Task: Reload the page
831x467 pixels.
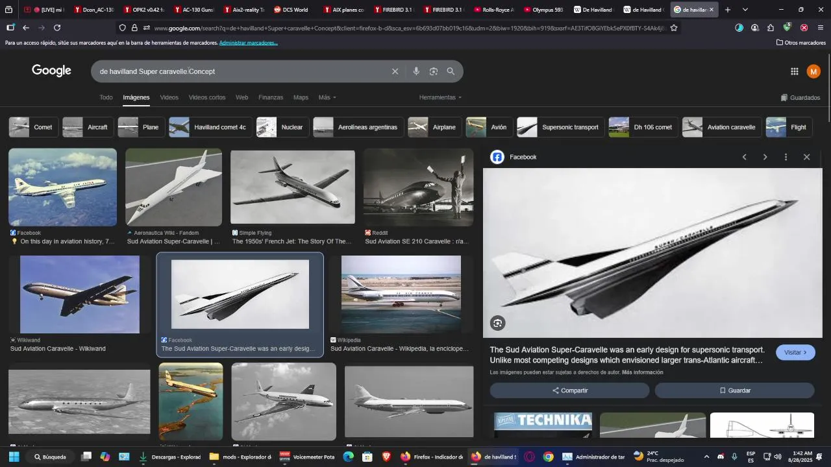Action: (57, 28)
